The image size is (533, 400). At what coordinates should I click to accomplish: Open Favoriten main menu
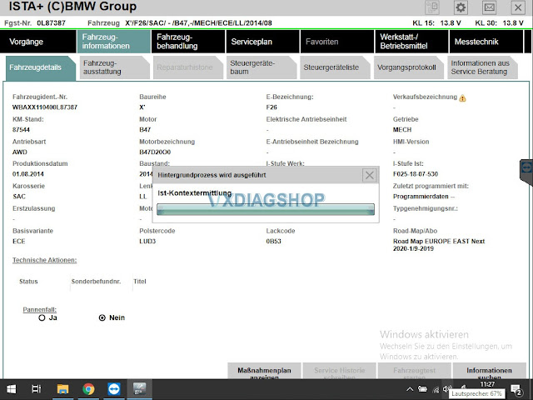(337, 42)
